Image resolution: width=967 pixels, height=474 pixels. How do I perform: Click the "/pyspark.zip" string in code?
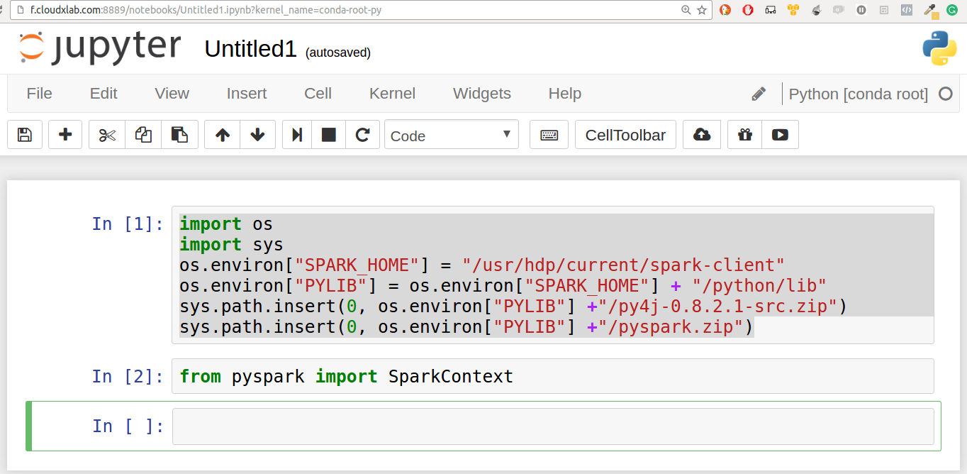pyautogui.click(x=669, y=327)
